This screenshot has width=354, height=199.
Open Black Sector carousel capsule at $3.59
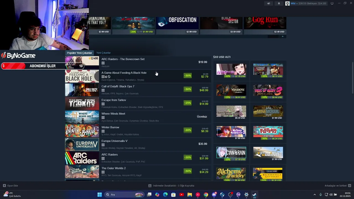[221, 25]
